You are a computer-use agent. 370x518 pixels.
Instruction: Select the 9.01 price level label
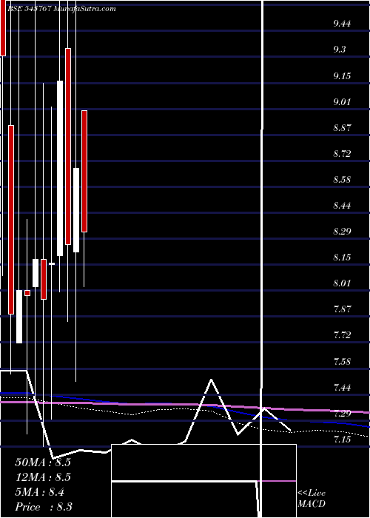coord(342,102)
